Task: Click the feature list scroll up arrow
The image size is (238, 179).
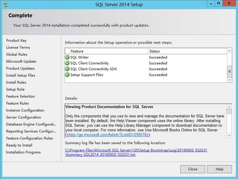Action: coord(230,51)
